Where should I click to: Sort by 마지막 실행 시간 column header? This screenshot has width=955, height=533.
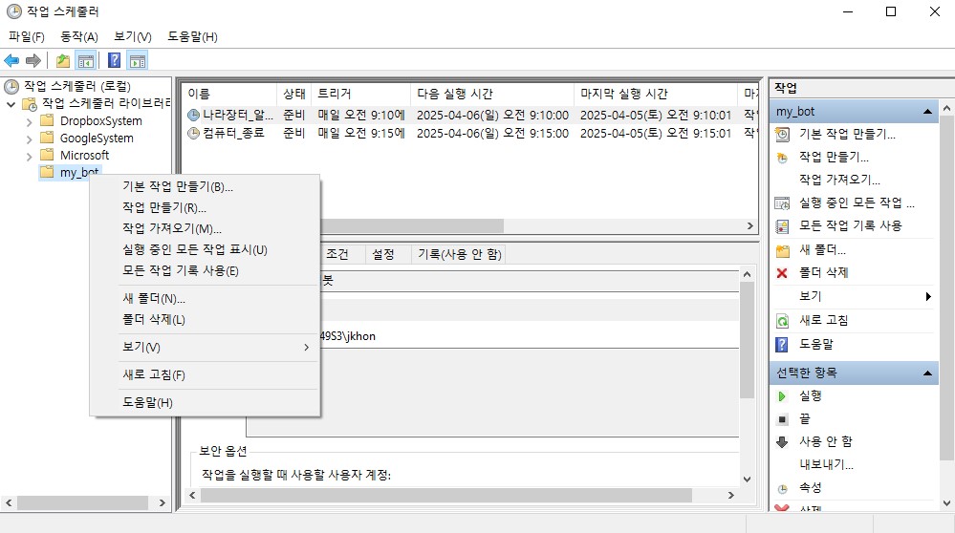[x=656, y=94]
